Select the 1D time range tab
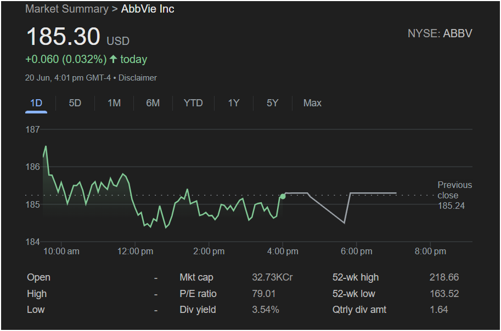Image resolution: width=501 pixels, height=331 pixels. [x=36, y=103]
